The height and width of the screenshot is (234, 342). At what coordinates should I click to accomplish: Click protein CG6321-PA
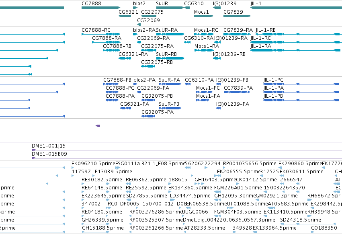click(135, 105)
